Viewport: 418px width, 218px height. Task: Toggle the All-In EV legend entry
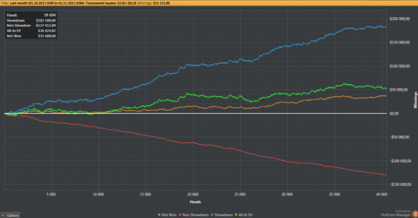coord(244,215)
